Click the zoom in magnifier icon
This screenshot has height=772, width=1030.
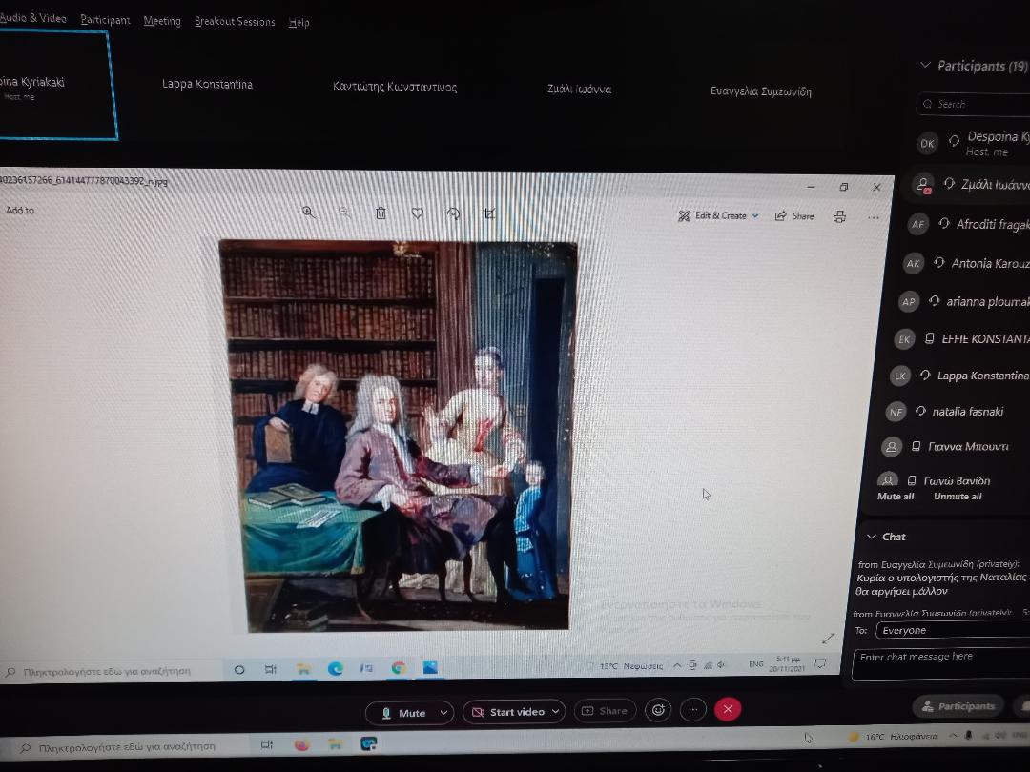(x=308, y=213)
